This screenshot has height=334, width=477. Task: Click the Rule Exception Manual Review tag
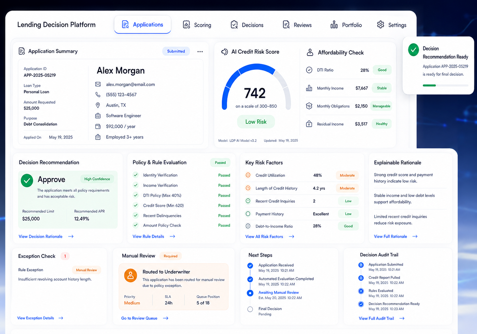[87, 270]
